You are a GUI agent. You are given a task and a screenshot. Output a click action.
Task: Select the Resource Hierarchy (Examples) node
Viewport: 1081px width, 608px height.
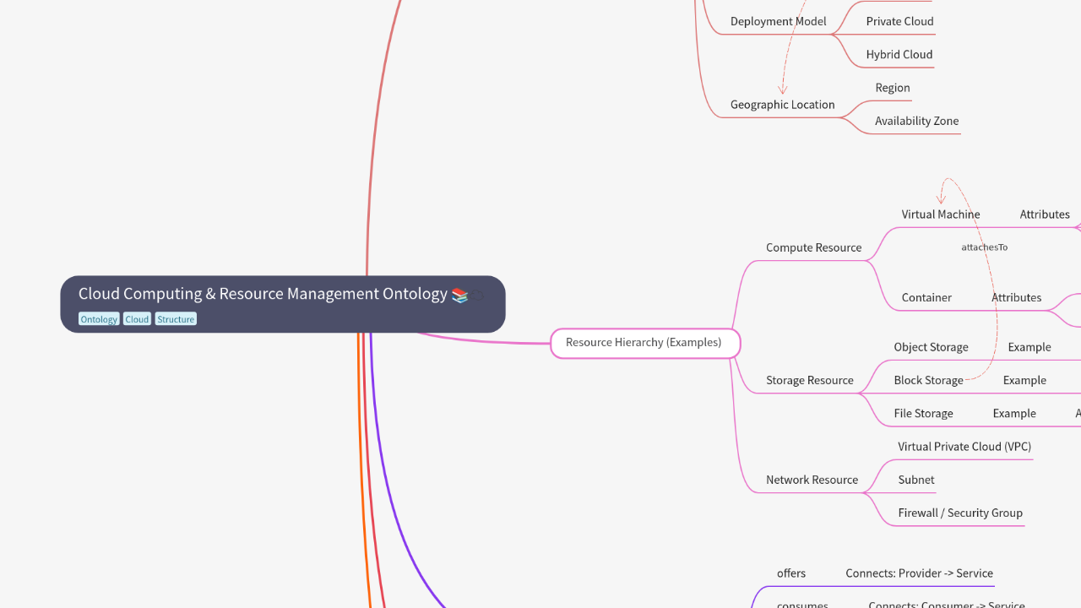click(644, 343)
